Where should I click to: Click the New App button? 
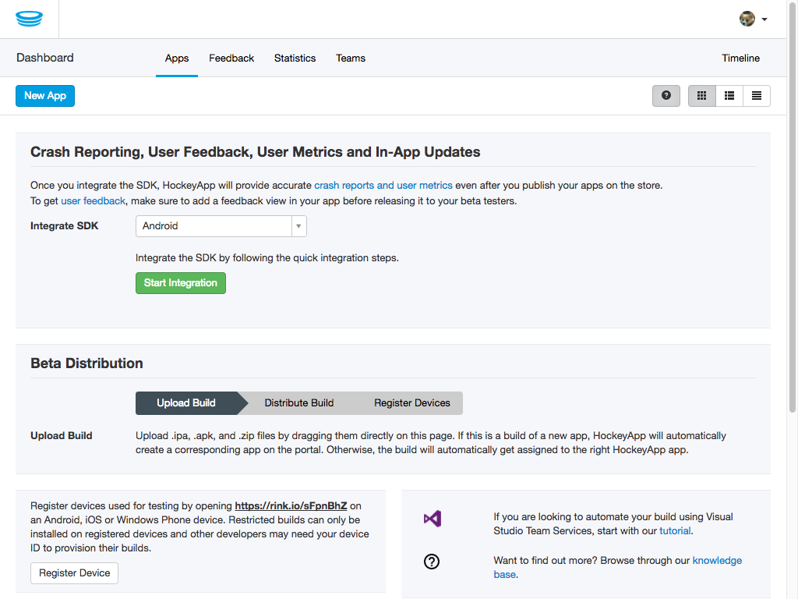coord(44,95)
